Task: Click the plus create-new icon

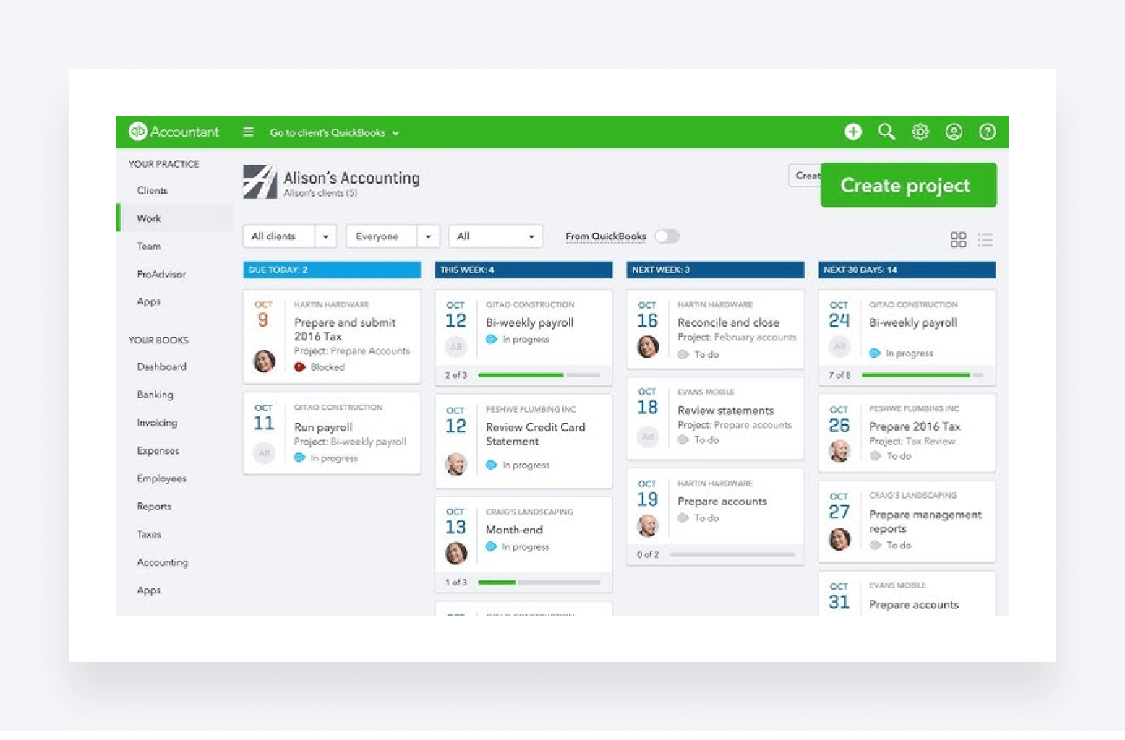Action: point(853,132)
